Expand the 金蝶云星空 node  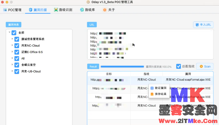pyautogui.click(x=12, y=64)
